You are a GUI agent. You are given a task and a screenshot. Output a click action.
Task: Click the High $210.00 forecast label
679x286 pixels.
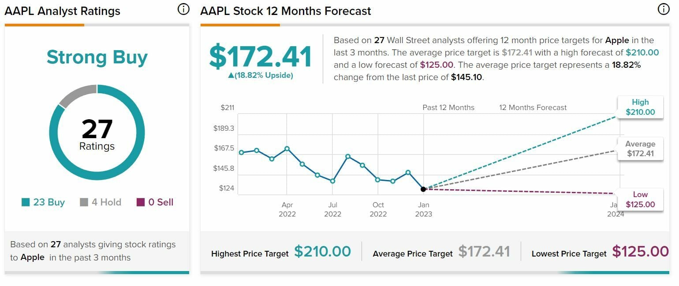[x=640, y=107]
